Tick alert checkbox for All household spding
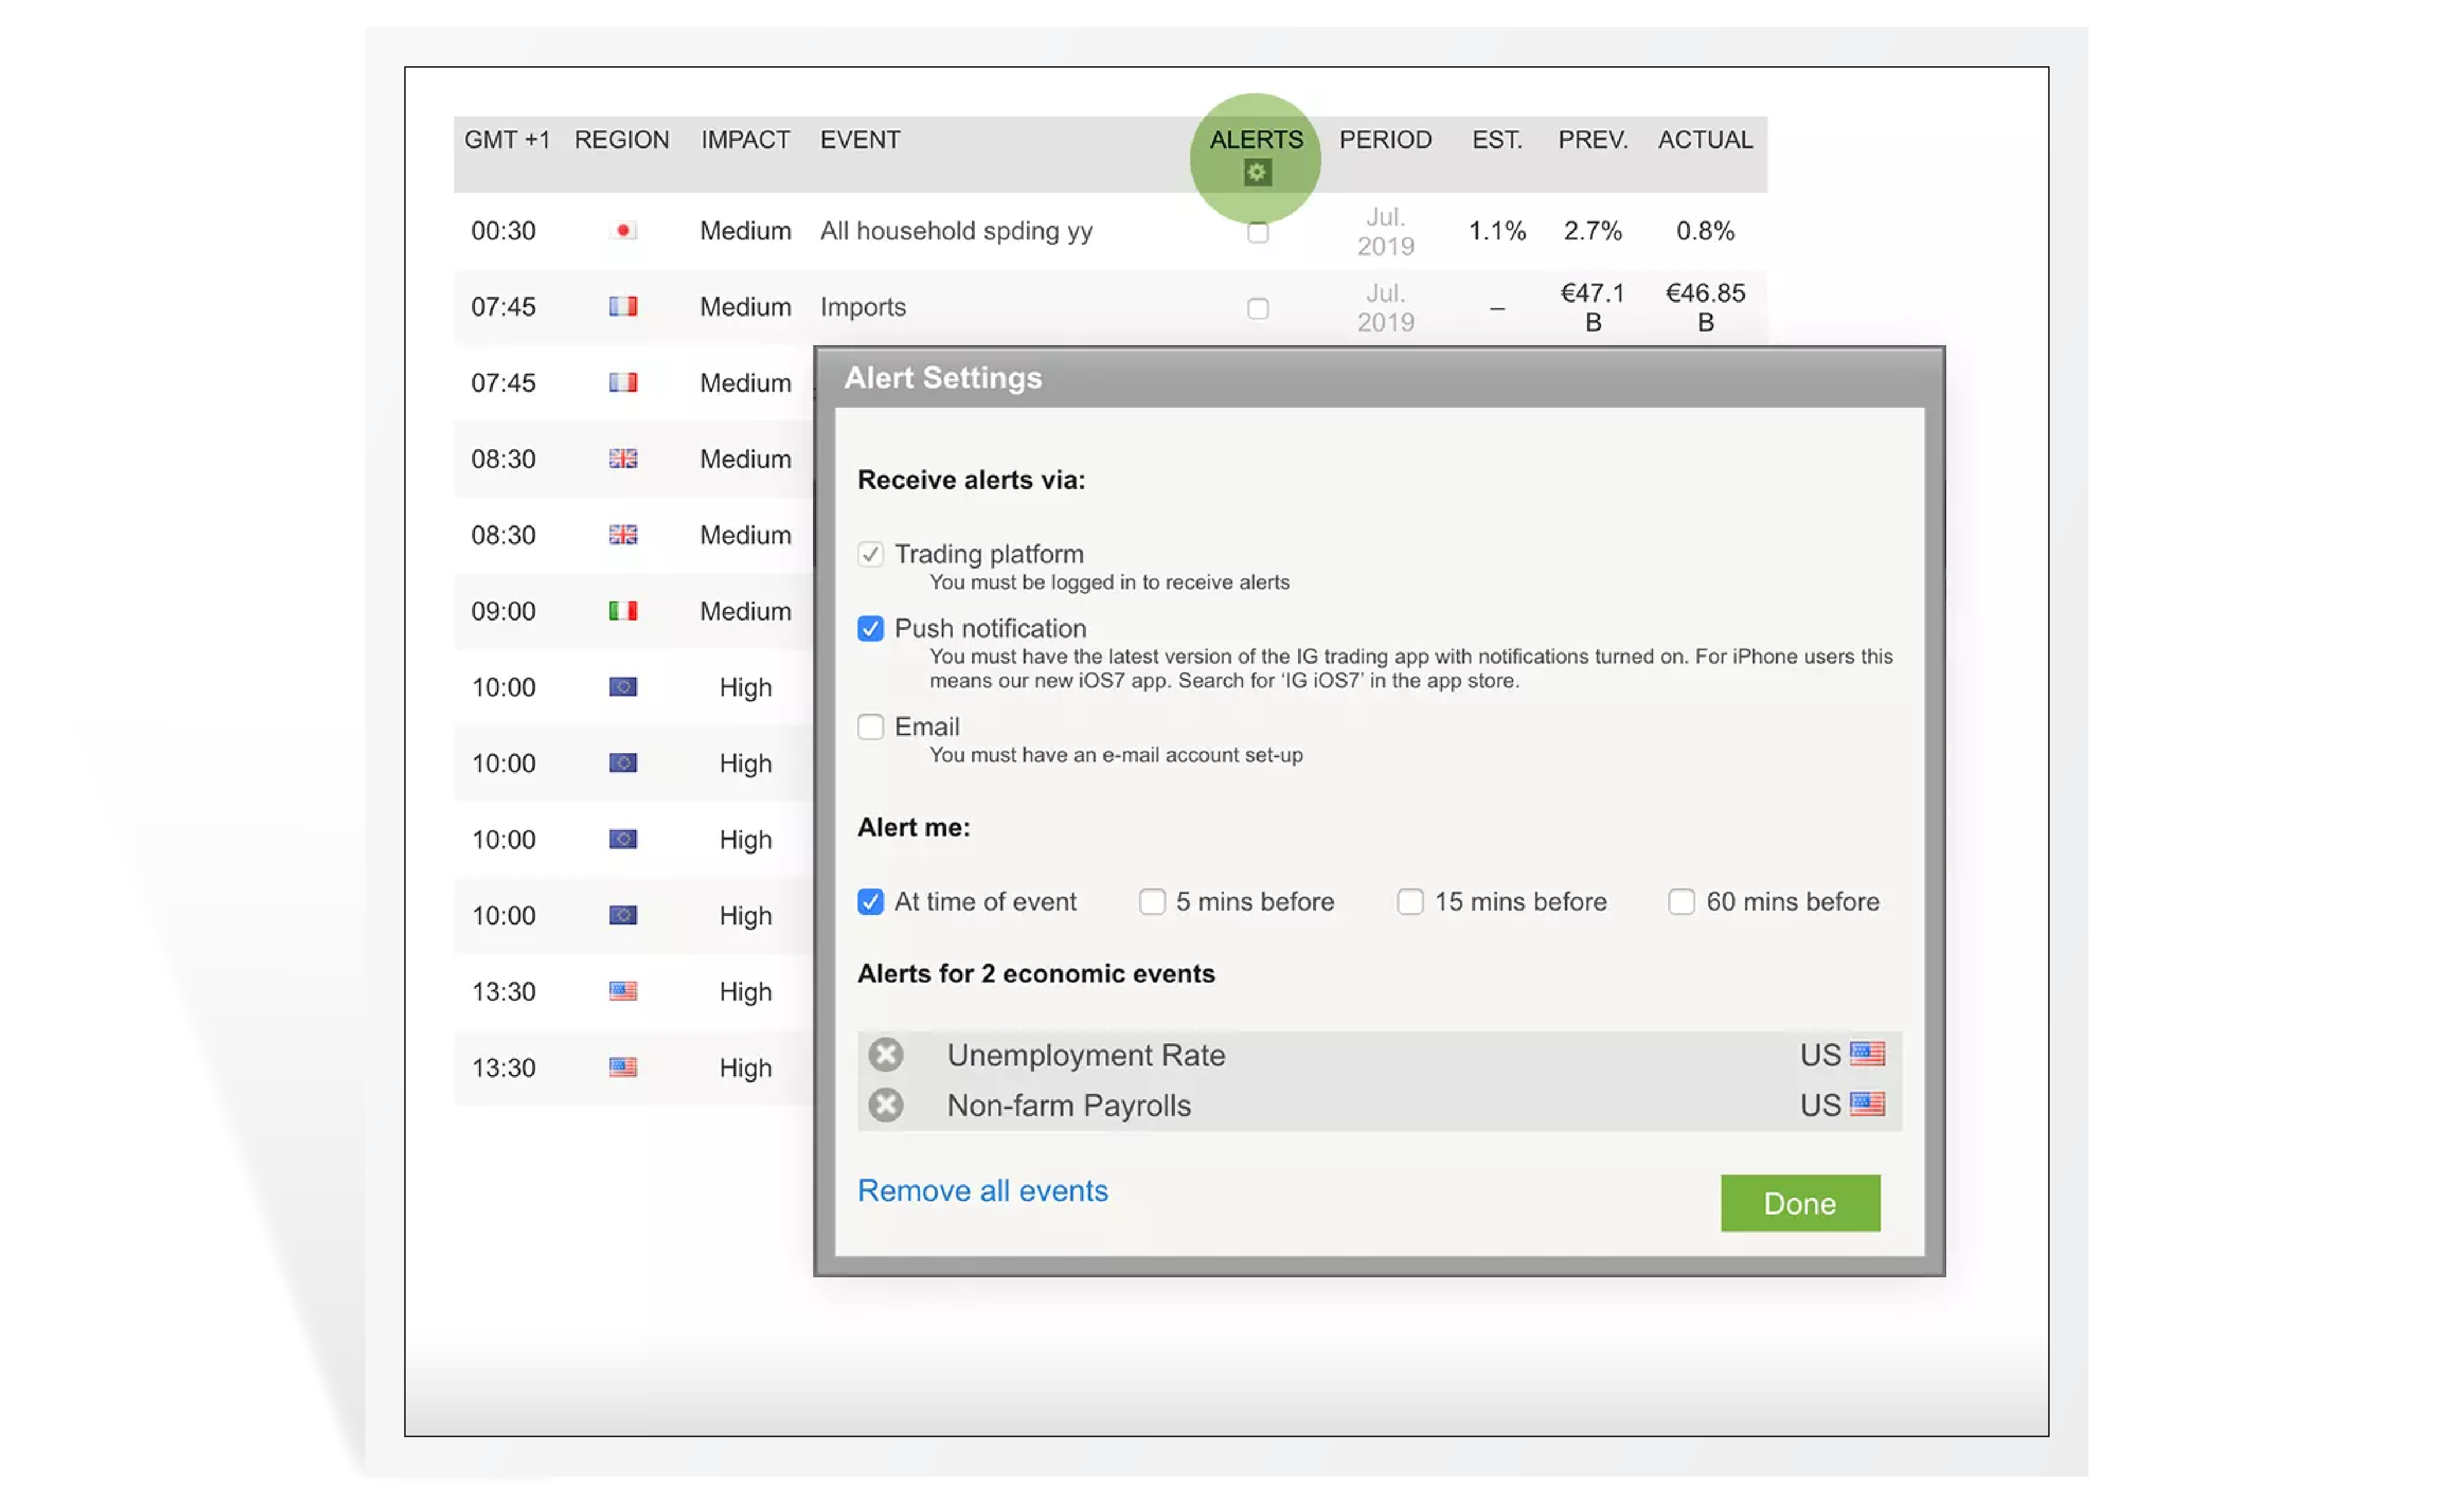 [x=1257, y=233]
